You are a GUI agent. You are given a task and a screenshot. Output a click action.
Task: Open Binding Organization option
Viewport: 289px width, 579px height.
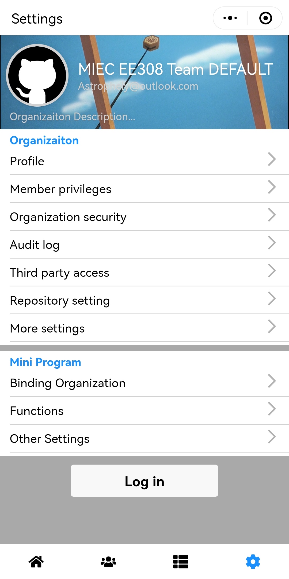68,383
